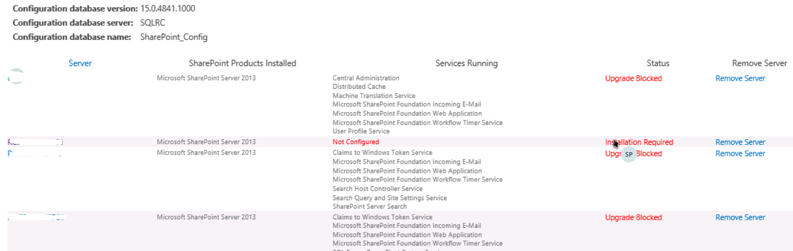Sort by the Server column header
The width and height of the screenshot is (793, 251).
coord(80,63)
